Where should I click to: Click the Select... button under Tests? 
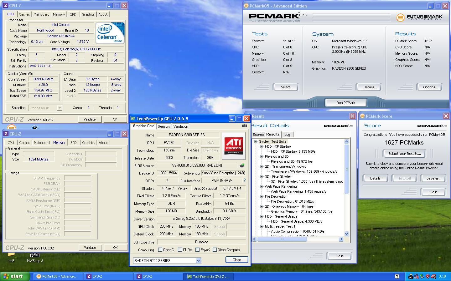pos(287,87)
